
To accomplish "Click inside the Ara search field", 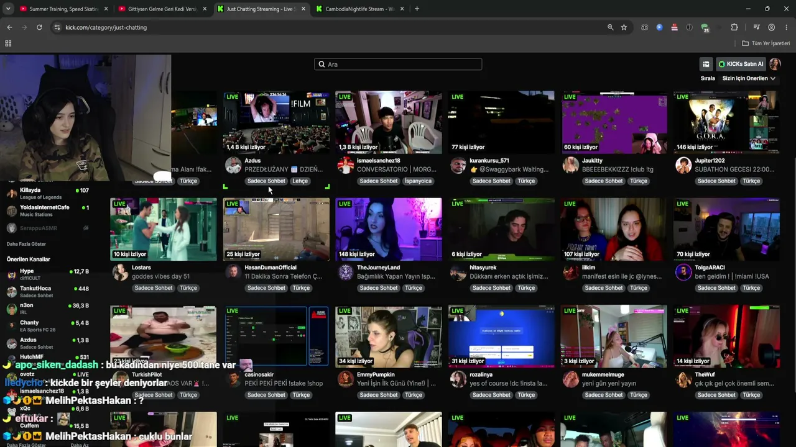I will coord(398,64).
